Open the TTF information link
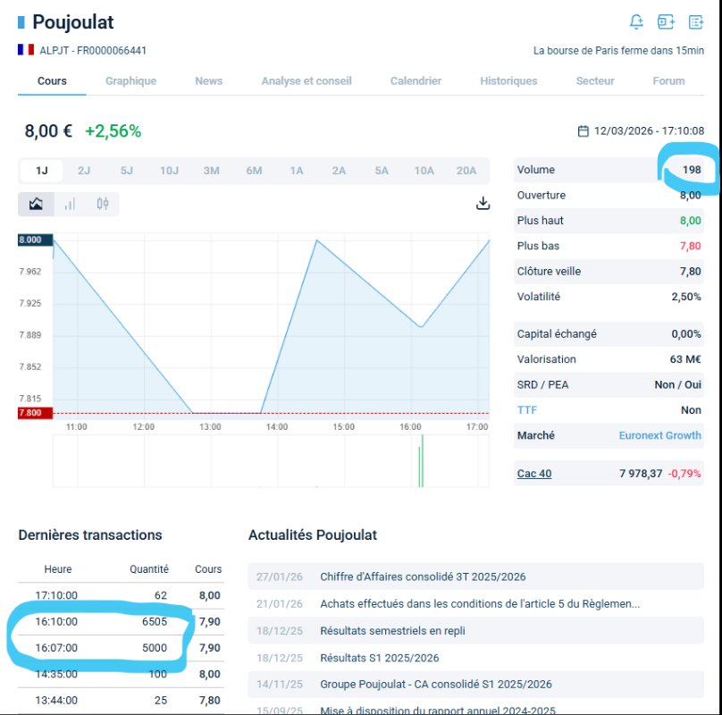The height and width of the screenshot is (715, 722). 527,409
